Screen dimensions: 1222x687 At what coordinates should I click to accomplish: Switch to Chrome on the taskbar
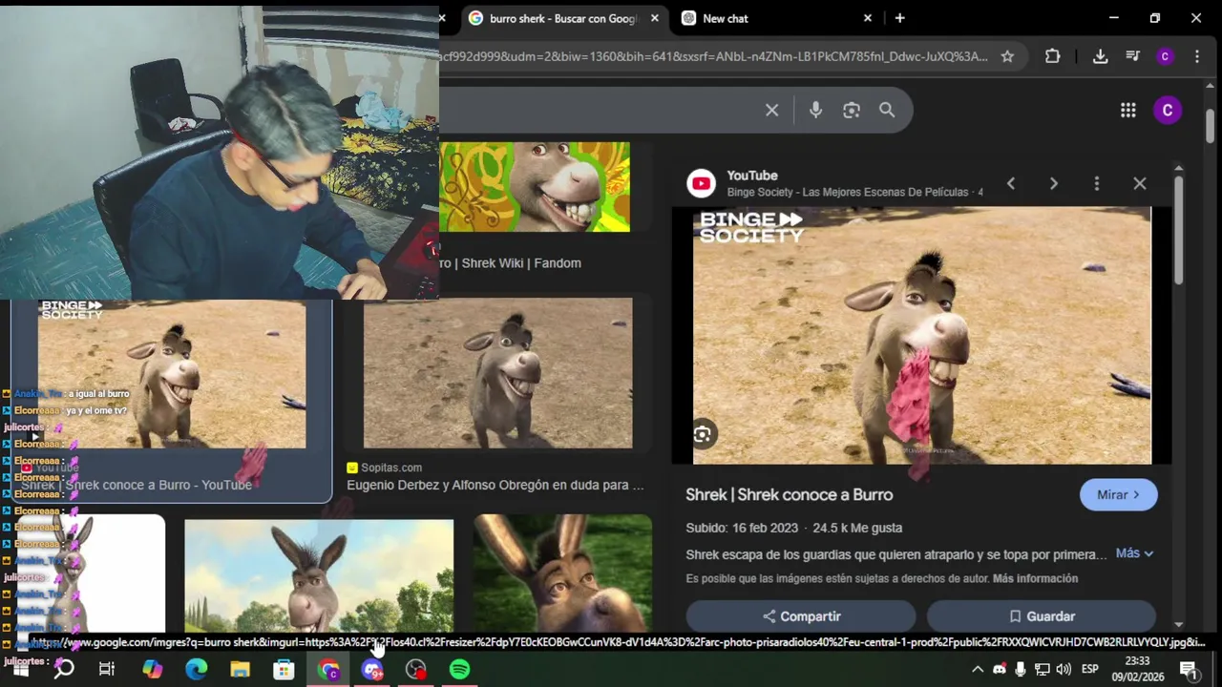click(328, 670)
